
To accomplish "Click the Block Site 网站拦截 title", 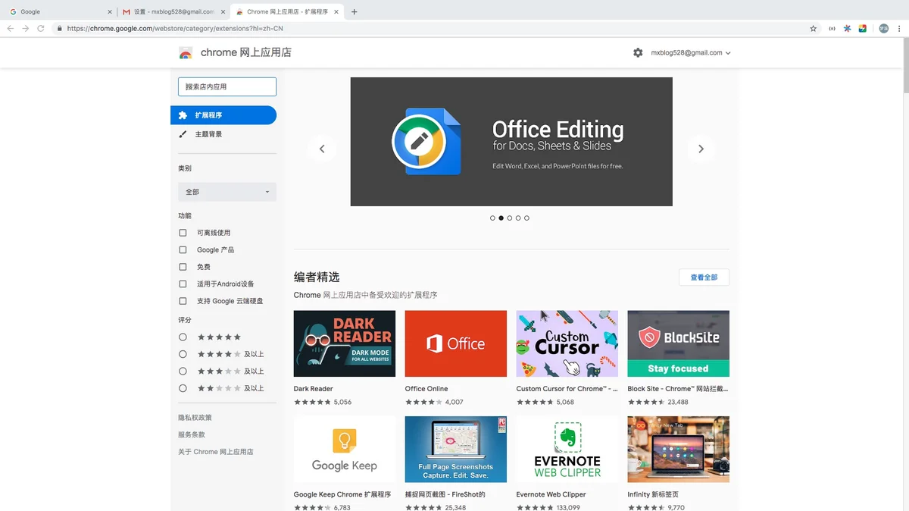I will point(678,389).
